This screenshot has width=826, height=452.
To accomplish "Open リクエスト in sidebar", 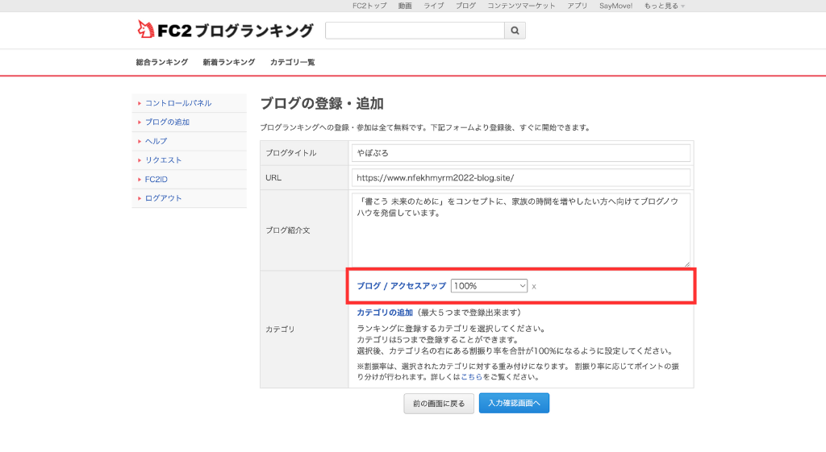I will pyautogui.click(x=163, y=160).
